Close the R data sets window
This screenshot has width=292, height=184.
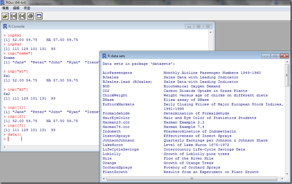pyautogui.click(x=284, y=56)
